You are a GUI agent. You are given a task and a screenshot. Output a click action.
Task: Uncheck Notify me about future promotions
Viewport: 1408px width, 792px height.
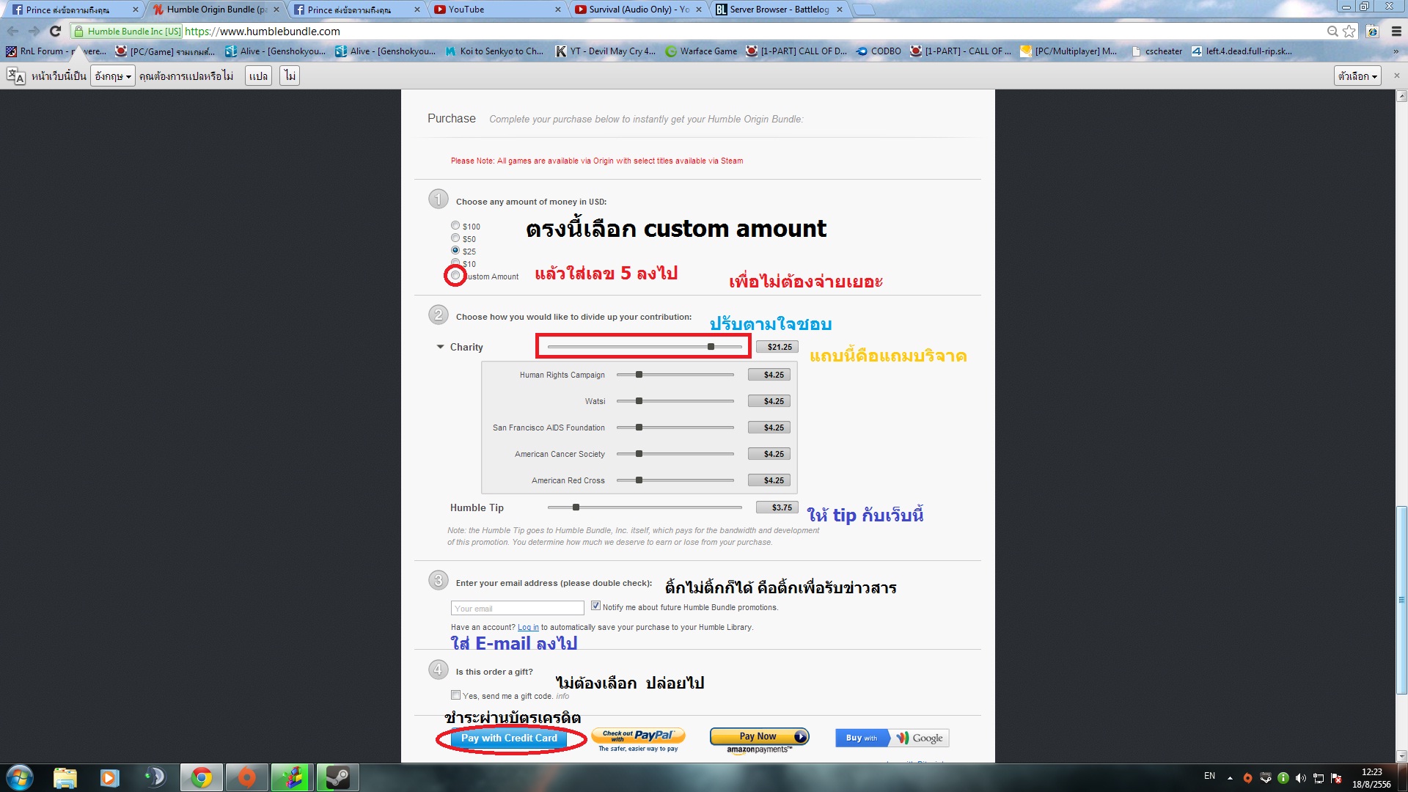(595, 606)
